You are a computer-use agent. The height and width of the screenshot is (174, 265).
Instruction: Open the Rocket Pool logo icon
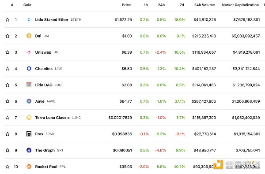29,167
